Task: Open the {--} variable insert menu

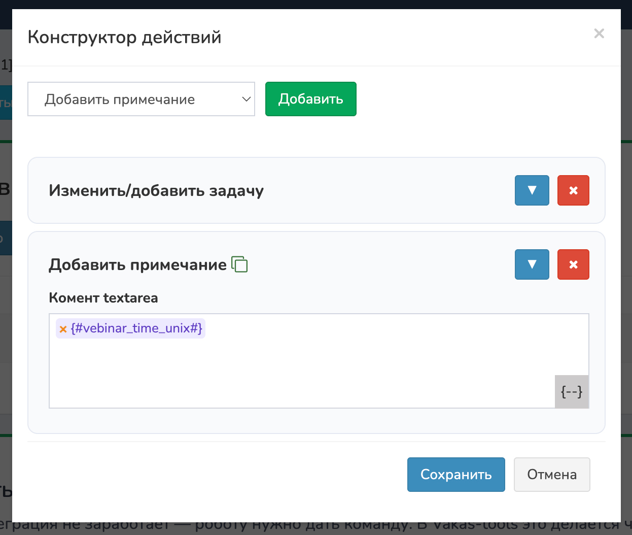Action: [x=572, y=391]
